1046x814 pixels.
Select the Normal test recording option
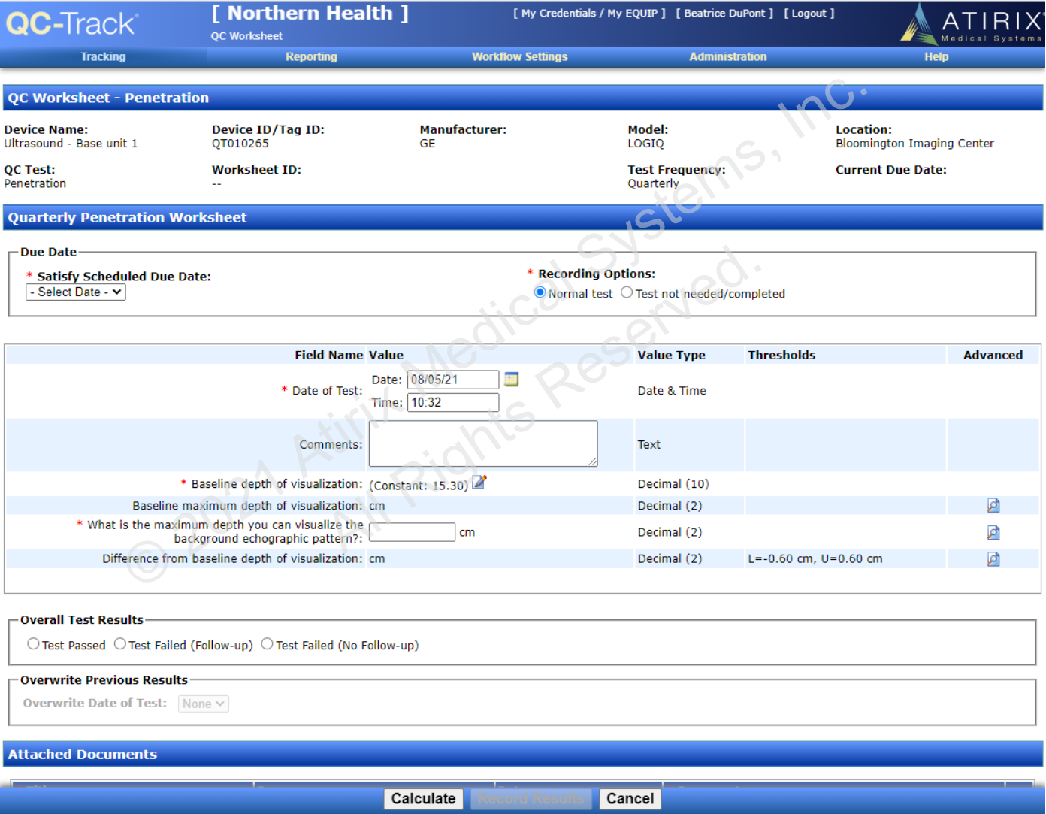(x=540, y=292)
